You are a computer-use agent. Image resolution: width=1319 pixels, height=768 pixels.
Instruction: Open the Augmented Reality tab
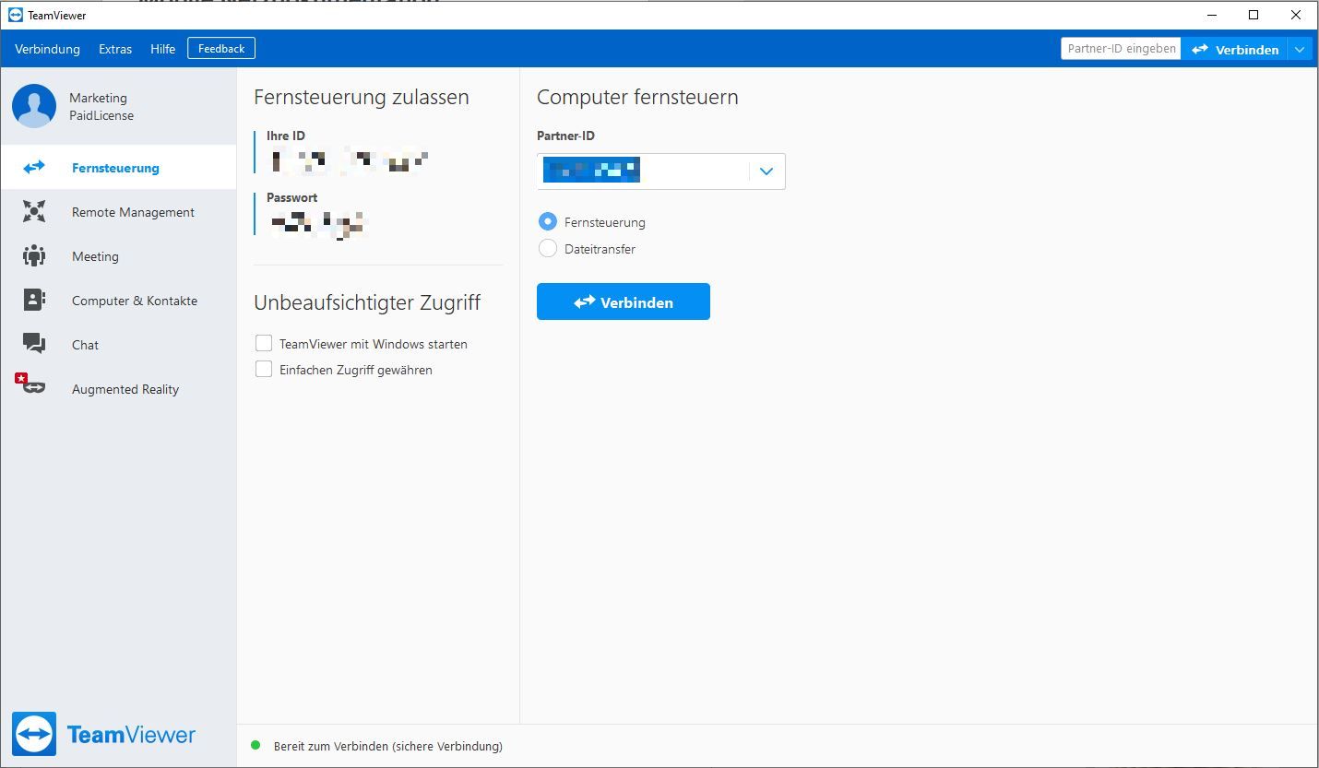[x=118, y=389]
